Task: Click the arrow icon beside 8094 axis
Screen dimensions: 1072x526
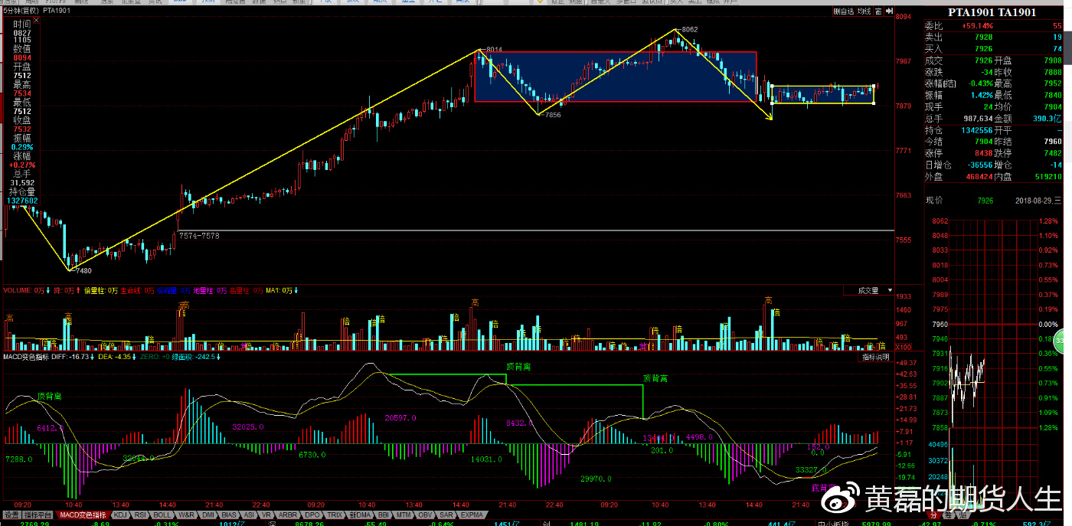Action: (888, 11)
